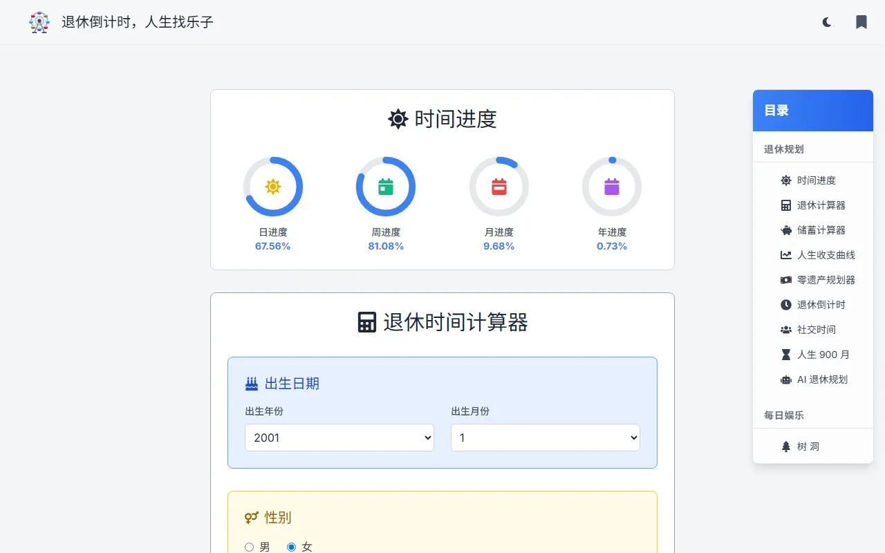885x553 pixels.
Task: Open the 出生月份 dropdown
Action: [x=545, y=438]
